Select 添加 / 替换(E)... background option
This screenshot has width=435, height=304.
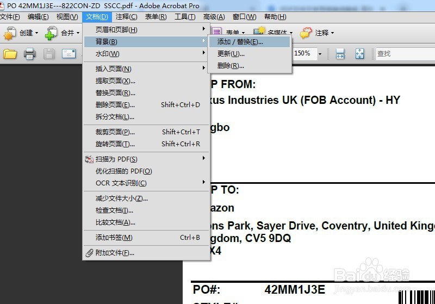coord(250,42)
